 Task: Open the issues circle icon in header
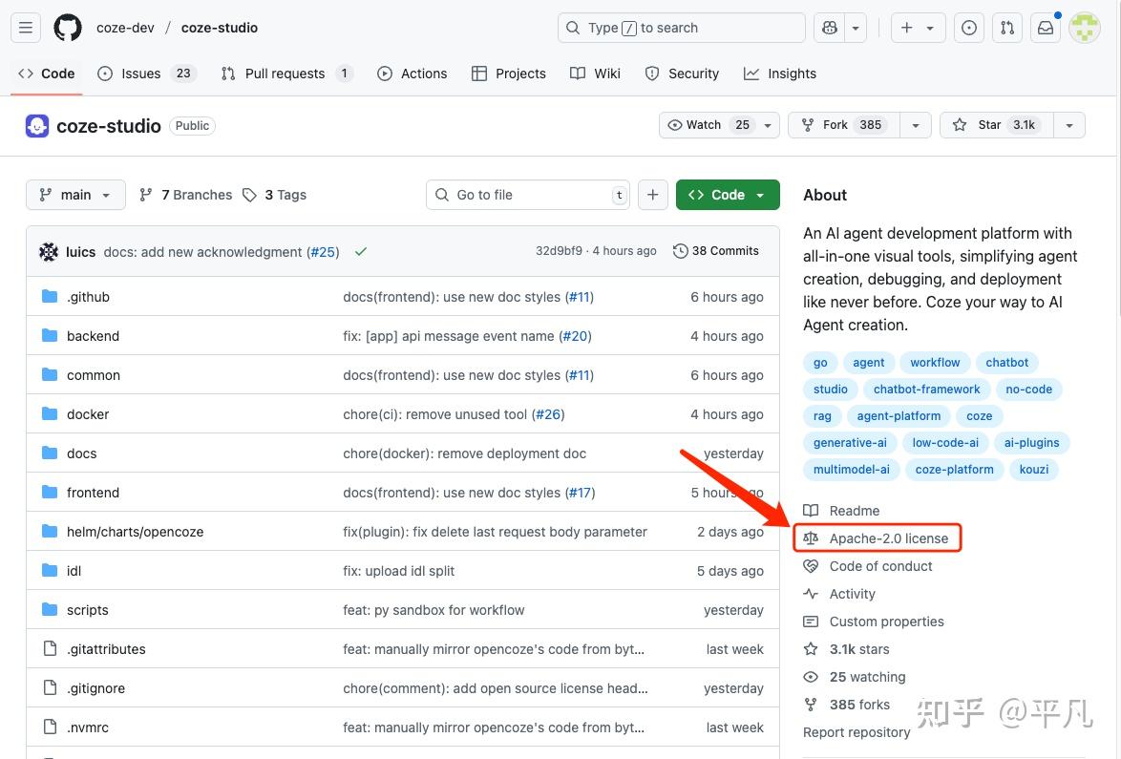pyautogui.click(x=969, y=28)
